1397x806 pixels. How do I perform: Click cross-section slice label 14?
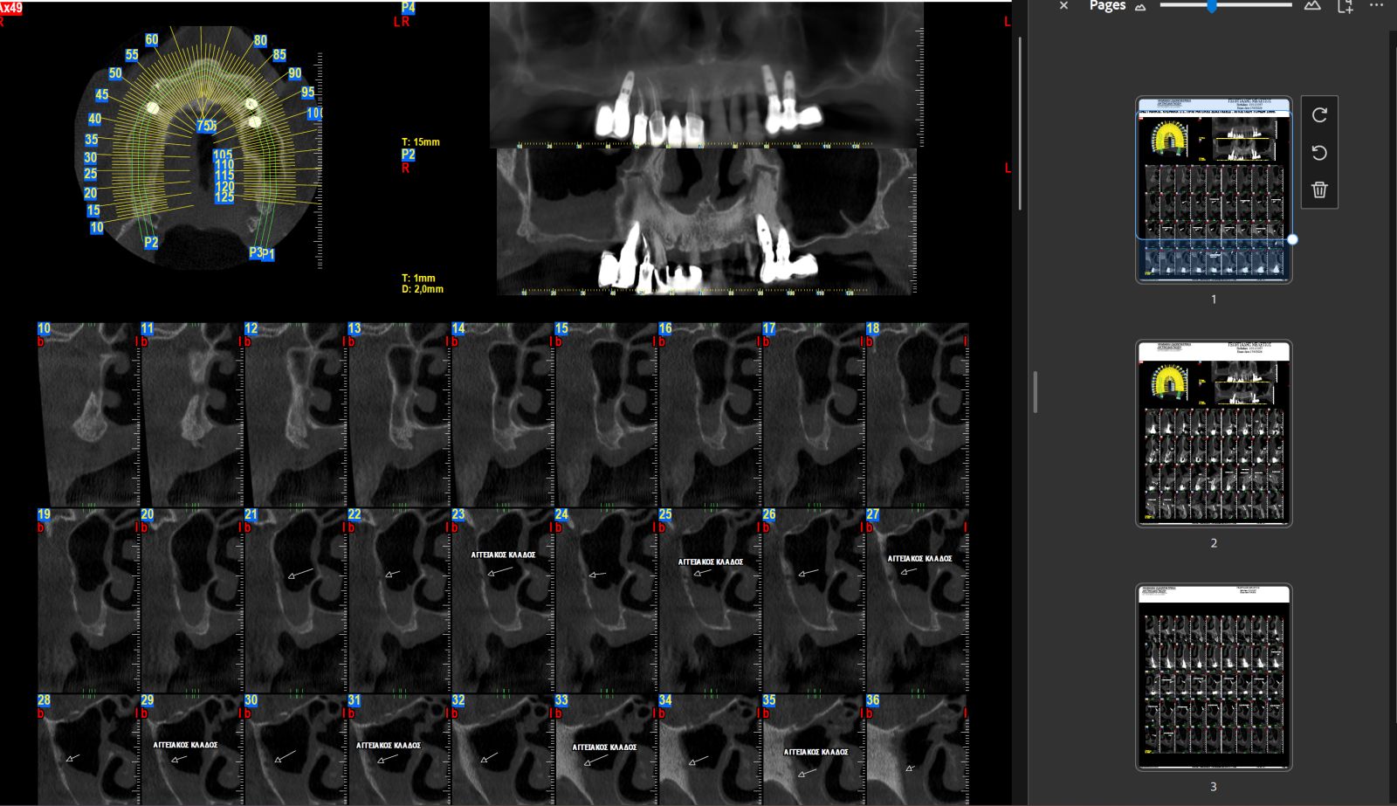coord(458,328)
